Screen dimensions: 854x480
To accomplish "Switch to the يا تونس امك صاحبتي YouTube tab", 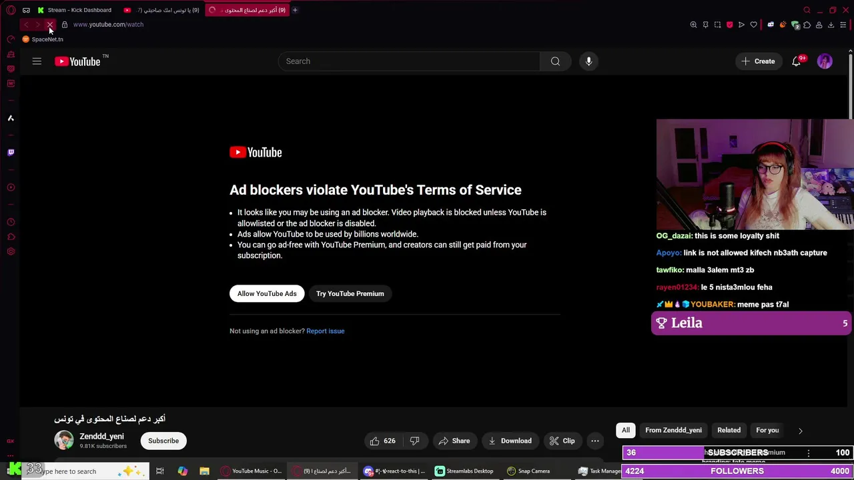I will [162, 10].
